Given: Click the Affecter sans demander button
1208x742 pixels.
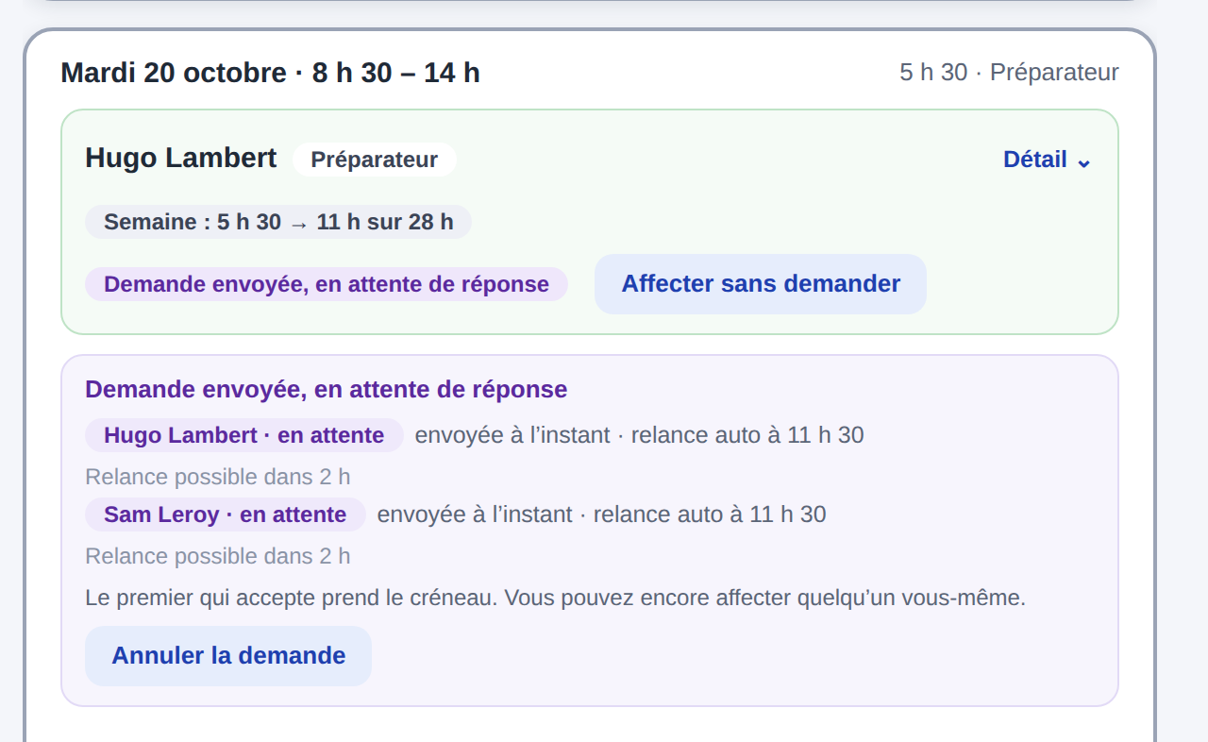Looking at the screenshot, I should point(761,284).
